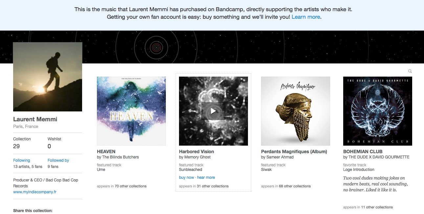The height and width of the screenshot is (214, 424).
Task: Click the Perdants Magnifiques (Album) title
Action: (294, 152)
